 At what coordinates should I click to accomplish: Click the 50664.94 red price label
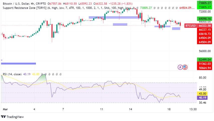point(204,68)
